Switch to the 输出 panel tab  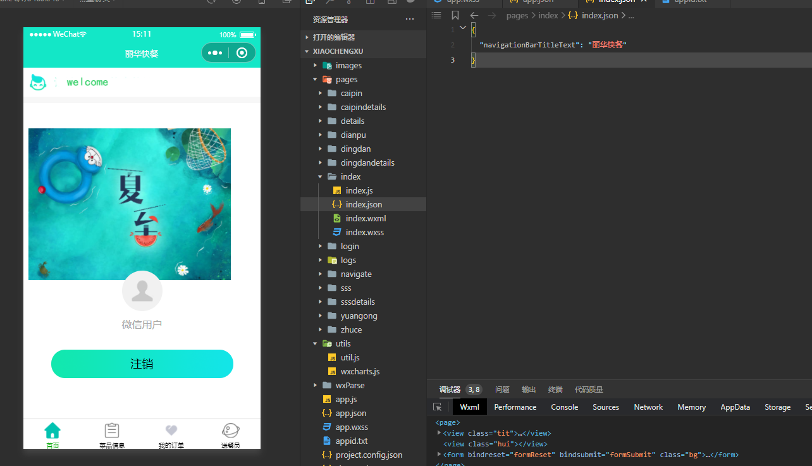[x=529, y=389]
